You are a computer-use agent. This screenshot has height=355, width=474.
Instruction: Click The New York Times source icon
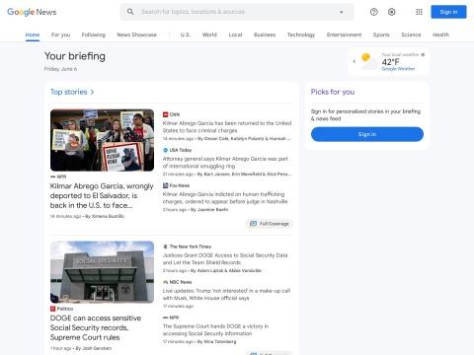point(165,247)
